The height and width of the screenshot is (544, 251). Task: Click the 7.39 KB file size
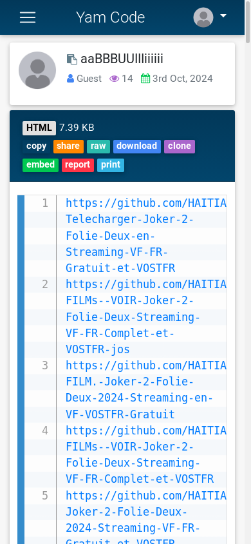[77, 128]
